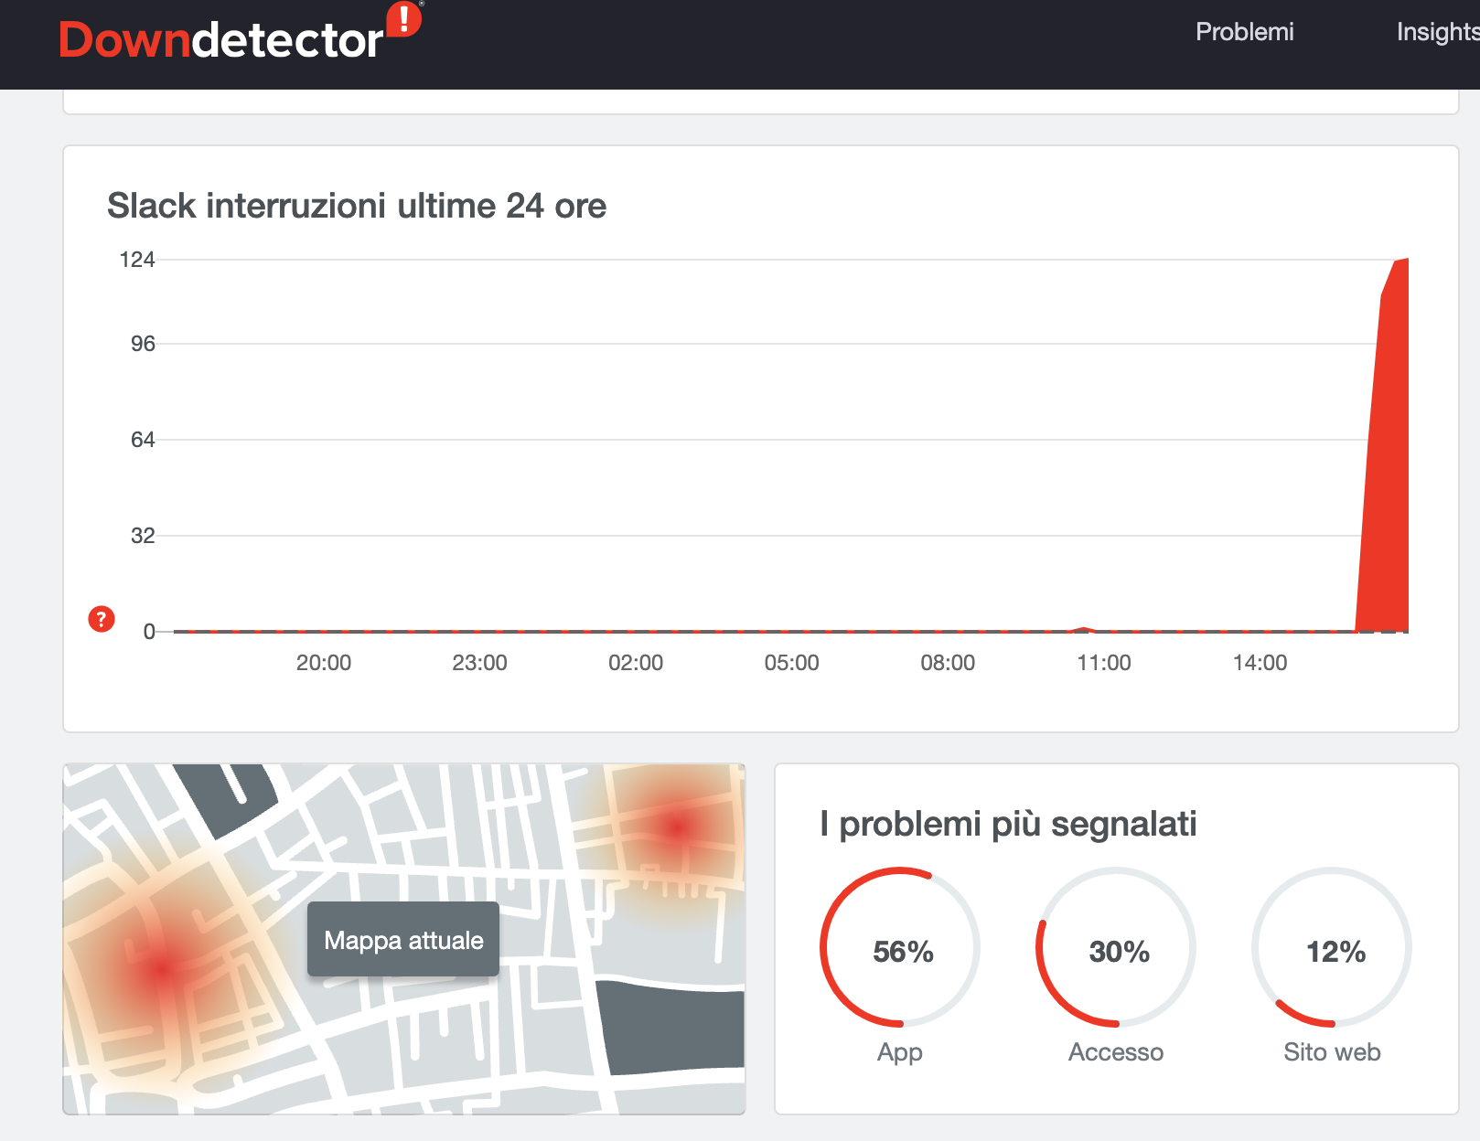
Task: Click the Mappa attuale button
Action: pos(403,940)
